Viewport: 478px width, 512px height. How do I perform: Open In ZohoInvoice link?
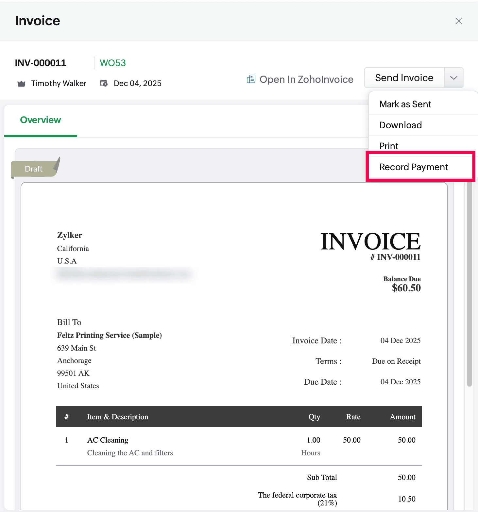pos(306,80)
